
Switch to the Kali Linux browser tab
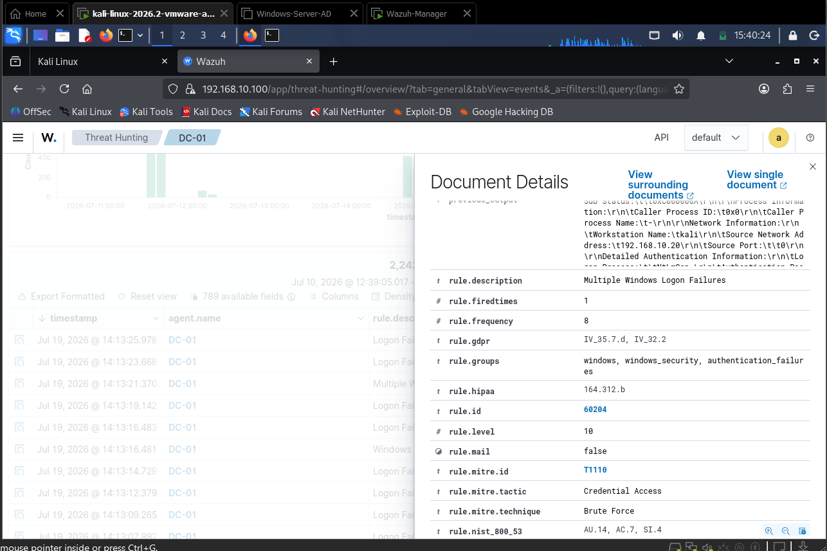[x=101, y=62]
